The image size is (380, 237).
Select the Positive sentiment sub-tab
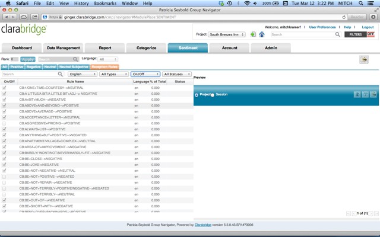point(17,67)
